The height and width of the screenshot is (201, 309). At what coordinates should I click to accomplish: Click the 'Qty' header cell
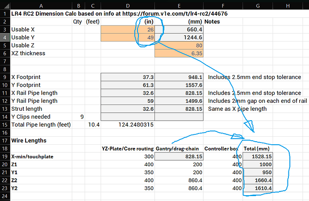pos(77,21)
